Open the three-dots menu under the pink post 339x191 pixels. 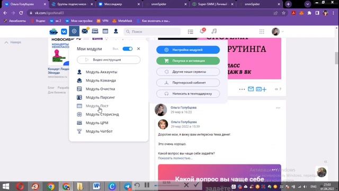pyautogui.click(x=242, y=89)
